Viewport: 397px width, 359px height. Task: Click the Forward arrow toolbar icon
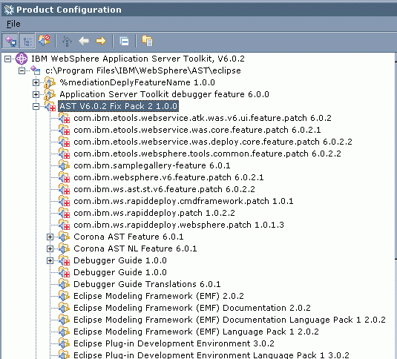tap(101, 41)
